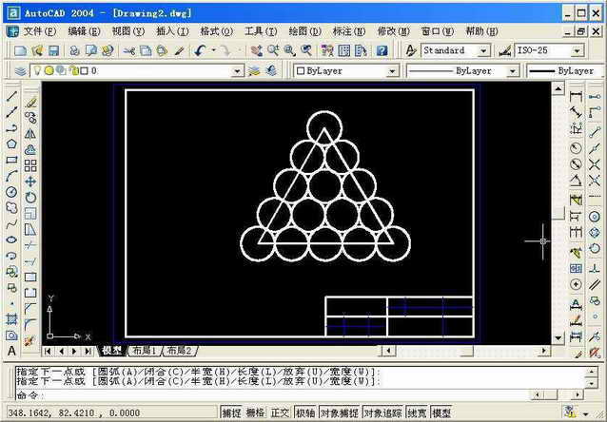The image size is (607, 422).
Task: Select the Line draw tool
Action: tap(11, 96)
